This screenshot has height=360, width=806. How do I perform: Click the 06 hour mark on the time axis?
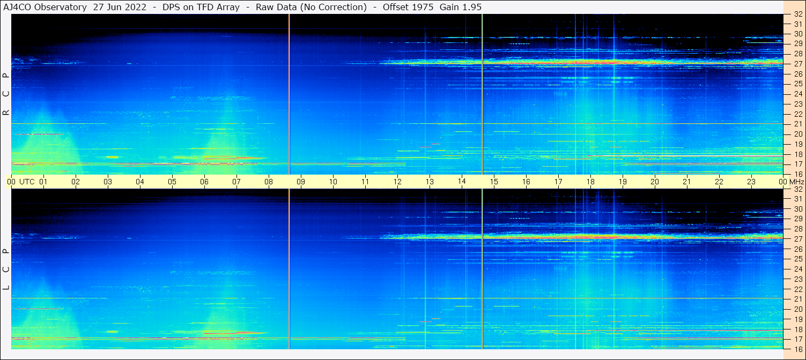(x=204, y=182)
